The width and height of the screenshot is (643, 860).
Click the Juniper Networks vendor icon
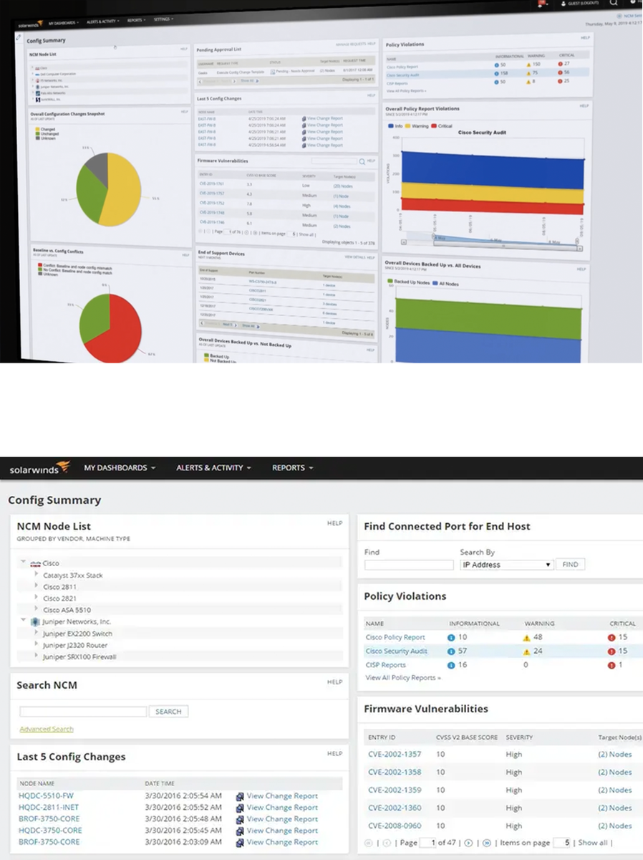[34, 621]
